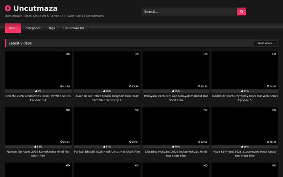The width and height of the screenshot is (283, 177).
Task: Open the Latest videos sort dropdown
Action: click(x=265, y=43)
